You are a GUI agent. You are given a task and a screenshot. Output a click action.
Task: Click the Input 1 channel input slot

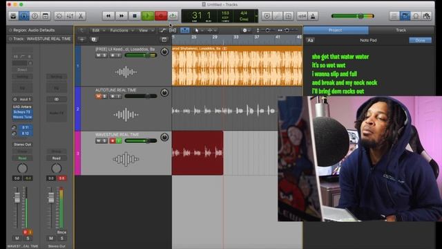(23, 100)
